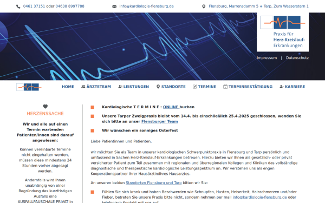Click the people icon next to Ärzteteam

(x=83, y=87)
